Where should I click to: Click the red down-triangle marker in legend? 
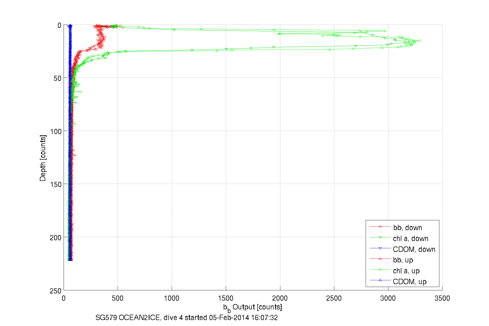380,227
